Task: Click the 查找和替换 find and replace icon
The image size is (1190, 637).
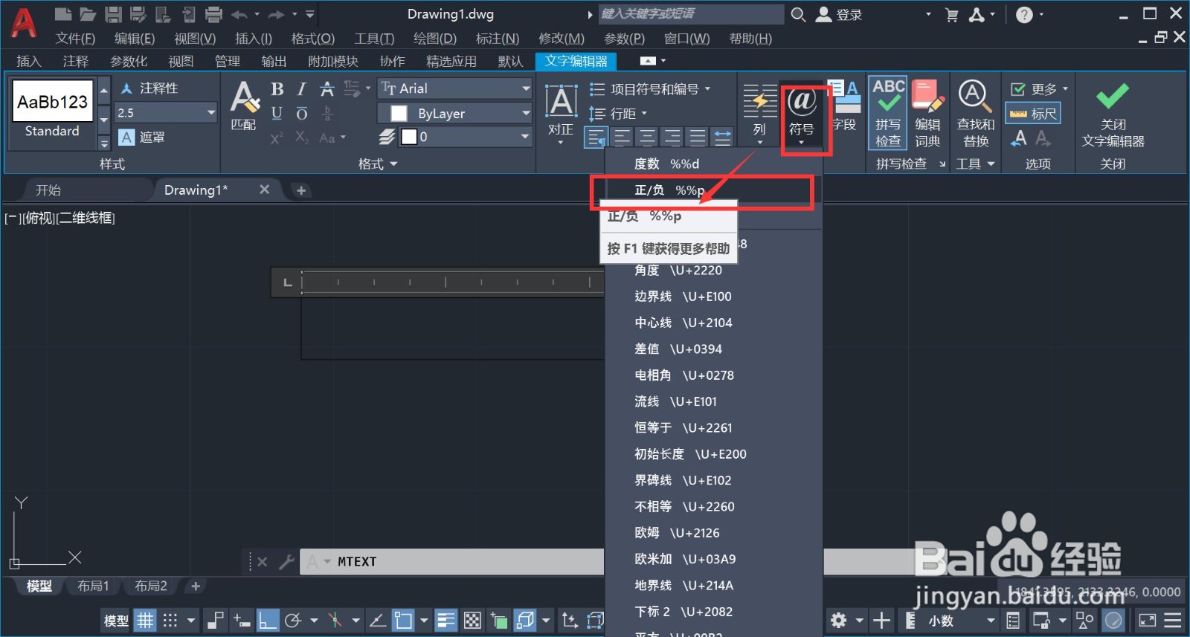Action: pos(975,113)
